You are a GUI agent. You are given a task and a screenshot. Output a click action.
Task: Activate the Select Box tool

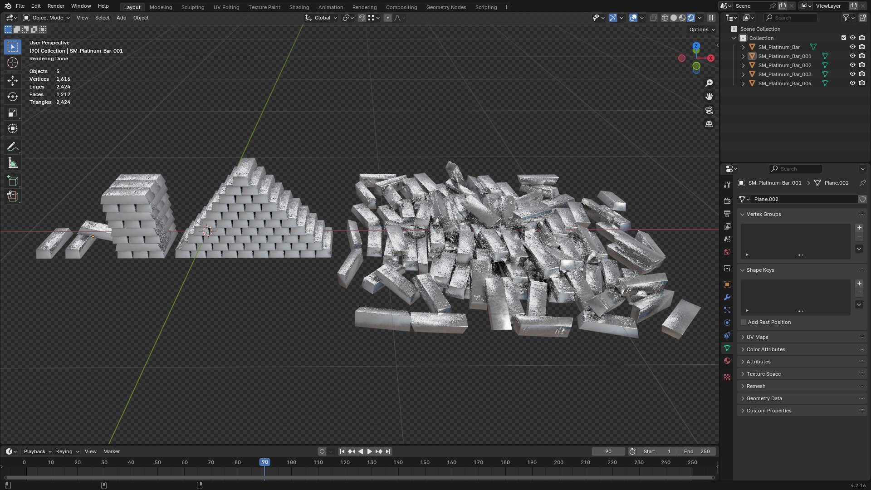(x=13, y=47)
